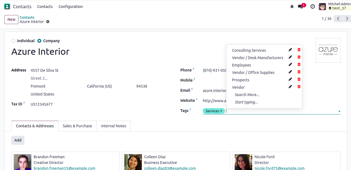351x170 pixels.
Task: Follow the Contacts breadcrumb link
Action: coord(27,17)
